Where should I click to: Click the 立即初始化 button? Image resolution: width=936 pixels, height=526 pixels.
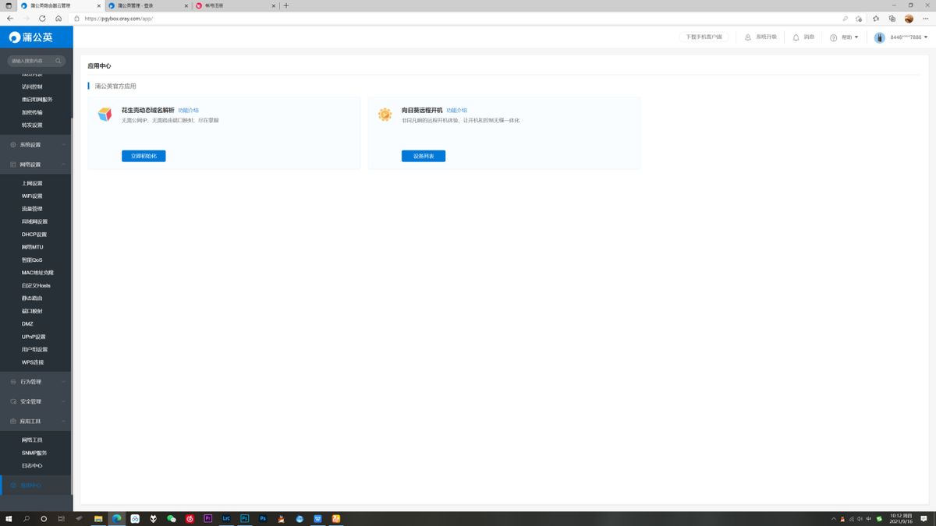coord(144,156)
